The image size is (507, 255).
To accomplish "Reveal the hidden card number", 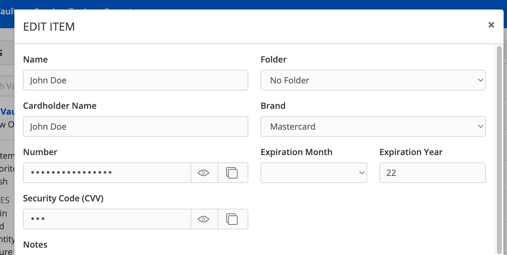I will point(204,173).
